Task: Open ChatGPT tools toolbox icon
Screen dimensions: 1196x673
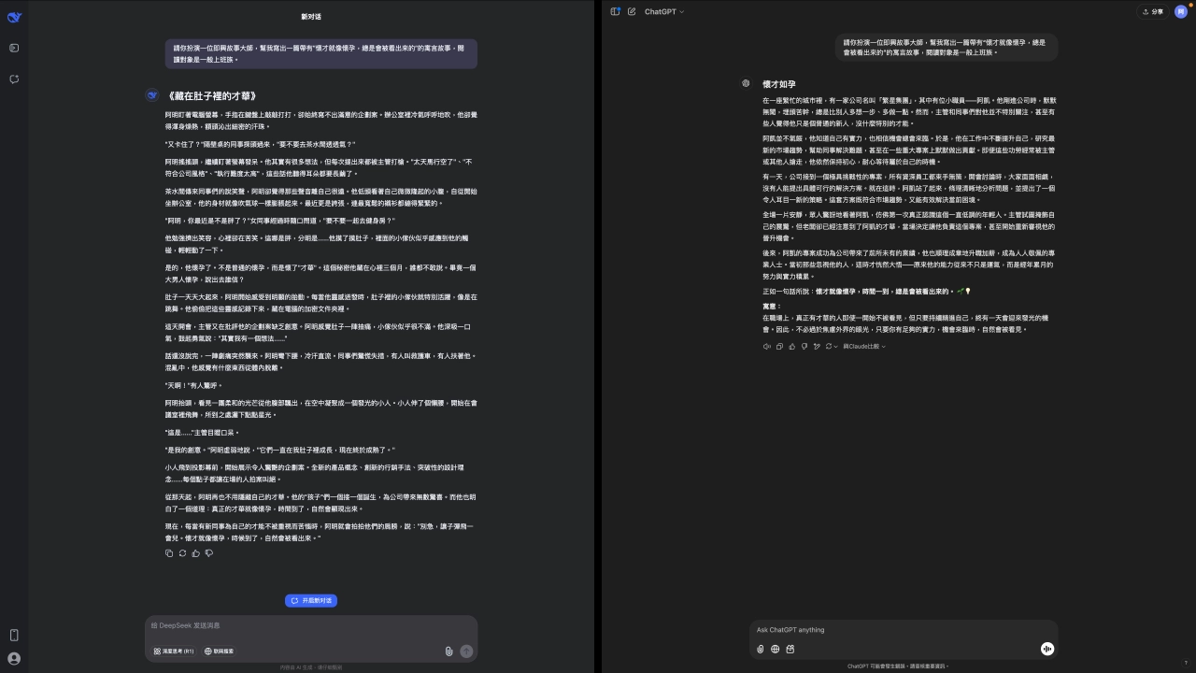Action: (790, 649)
